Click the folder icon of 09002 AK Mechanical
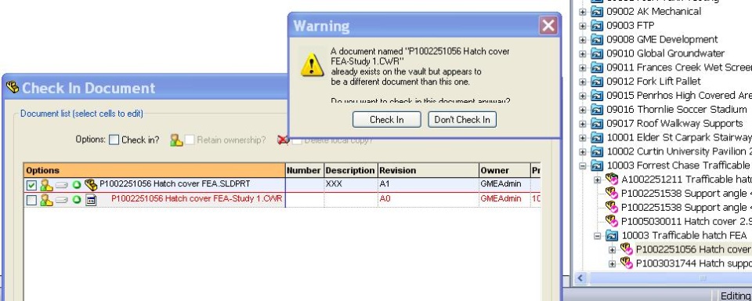The width and height of the screenshot is (752, 301). tap(597, 12)
